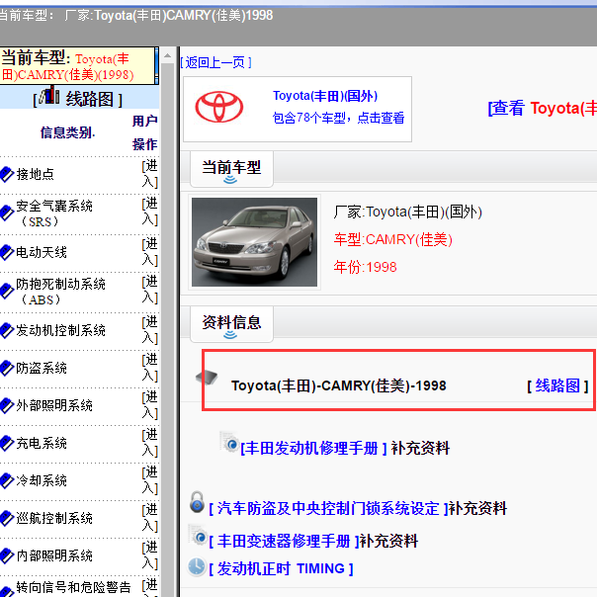Select the 资料信息 tab
The width and height of the screenshot is (597, 597).
point(231,324)
